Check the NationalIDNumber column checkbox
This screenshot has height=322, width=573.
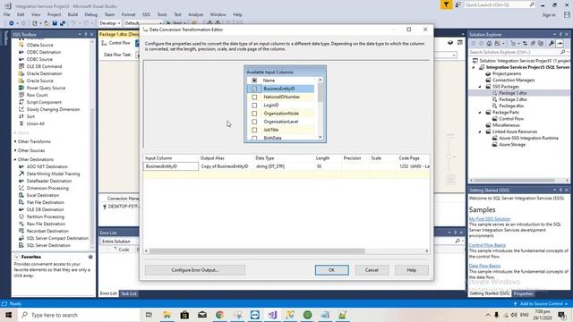254,97
